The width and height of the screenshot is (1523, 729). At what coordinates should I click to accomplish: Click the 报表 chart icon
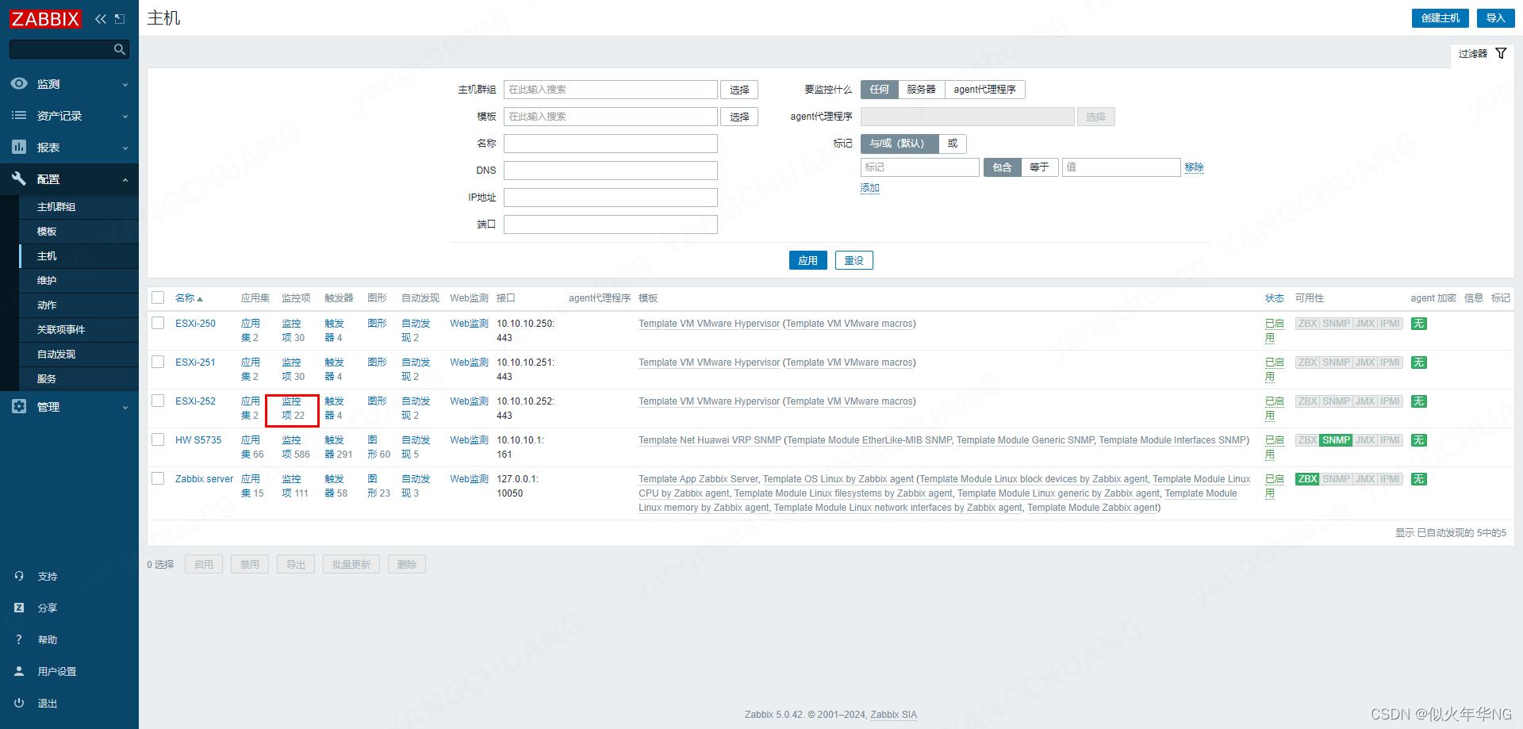[19, 147]
